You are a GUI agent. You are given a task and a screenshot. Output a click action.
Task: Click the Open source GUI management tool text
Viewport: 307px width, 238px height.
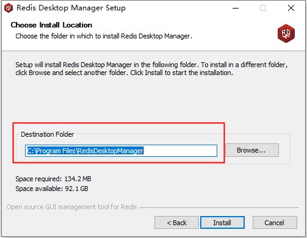click(71, 207)
